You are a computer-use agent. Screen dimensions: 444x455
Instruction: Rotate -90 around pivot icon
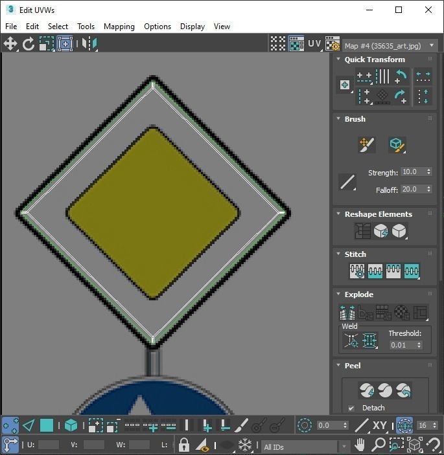401,76
